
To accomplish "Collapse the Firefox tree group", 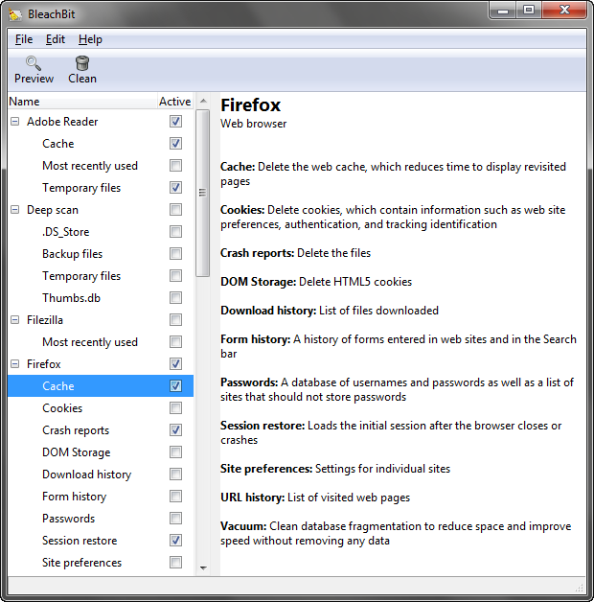I will coord(15,364).
